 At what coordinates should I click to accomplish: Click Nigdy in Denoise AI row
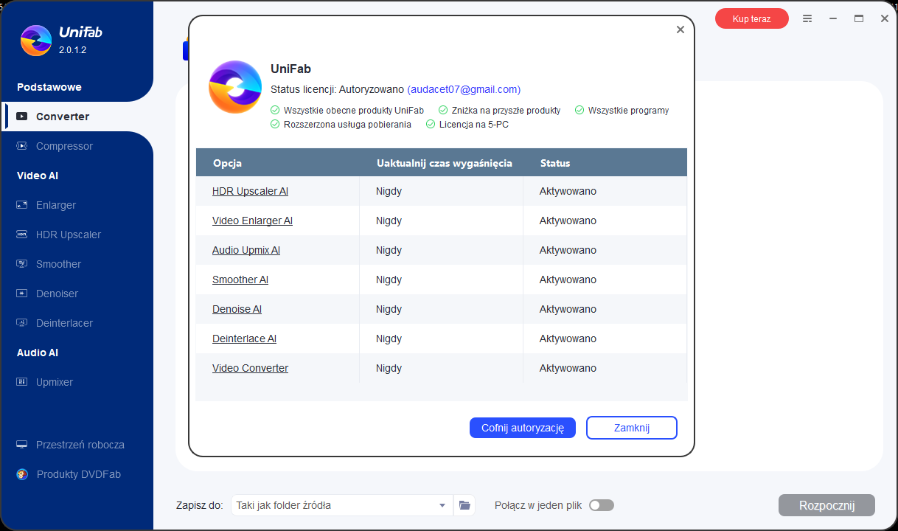(389, 309)
